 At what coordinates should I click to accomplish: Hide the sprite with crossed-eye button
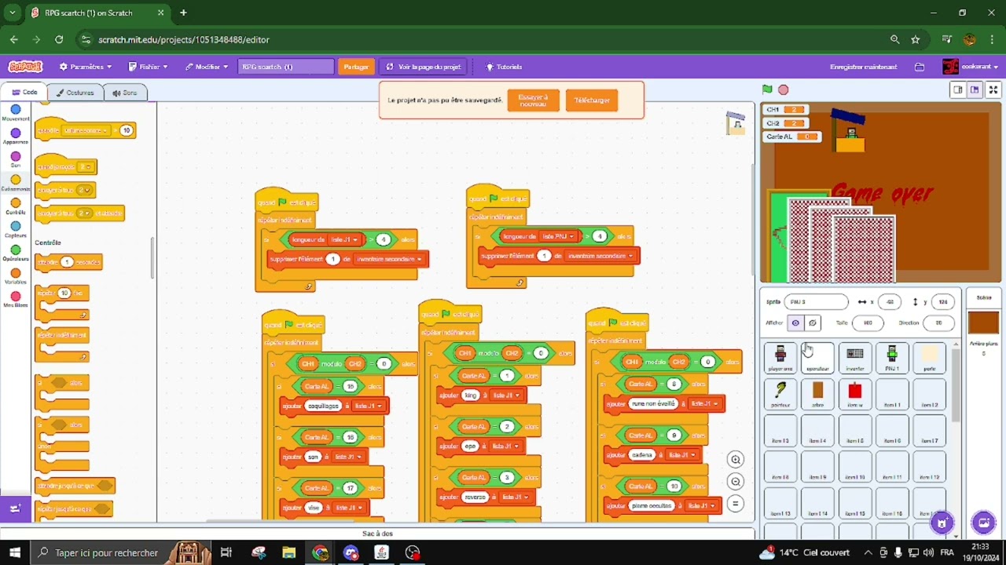813,323
